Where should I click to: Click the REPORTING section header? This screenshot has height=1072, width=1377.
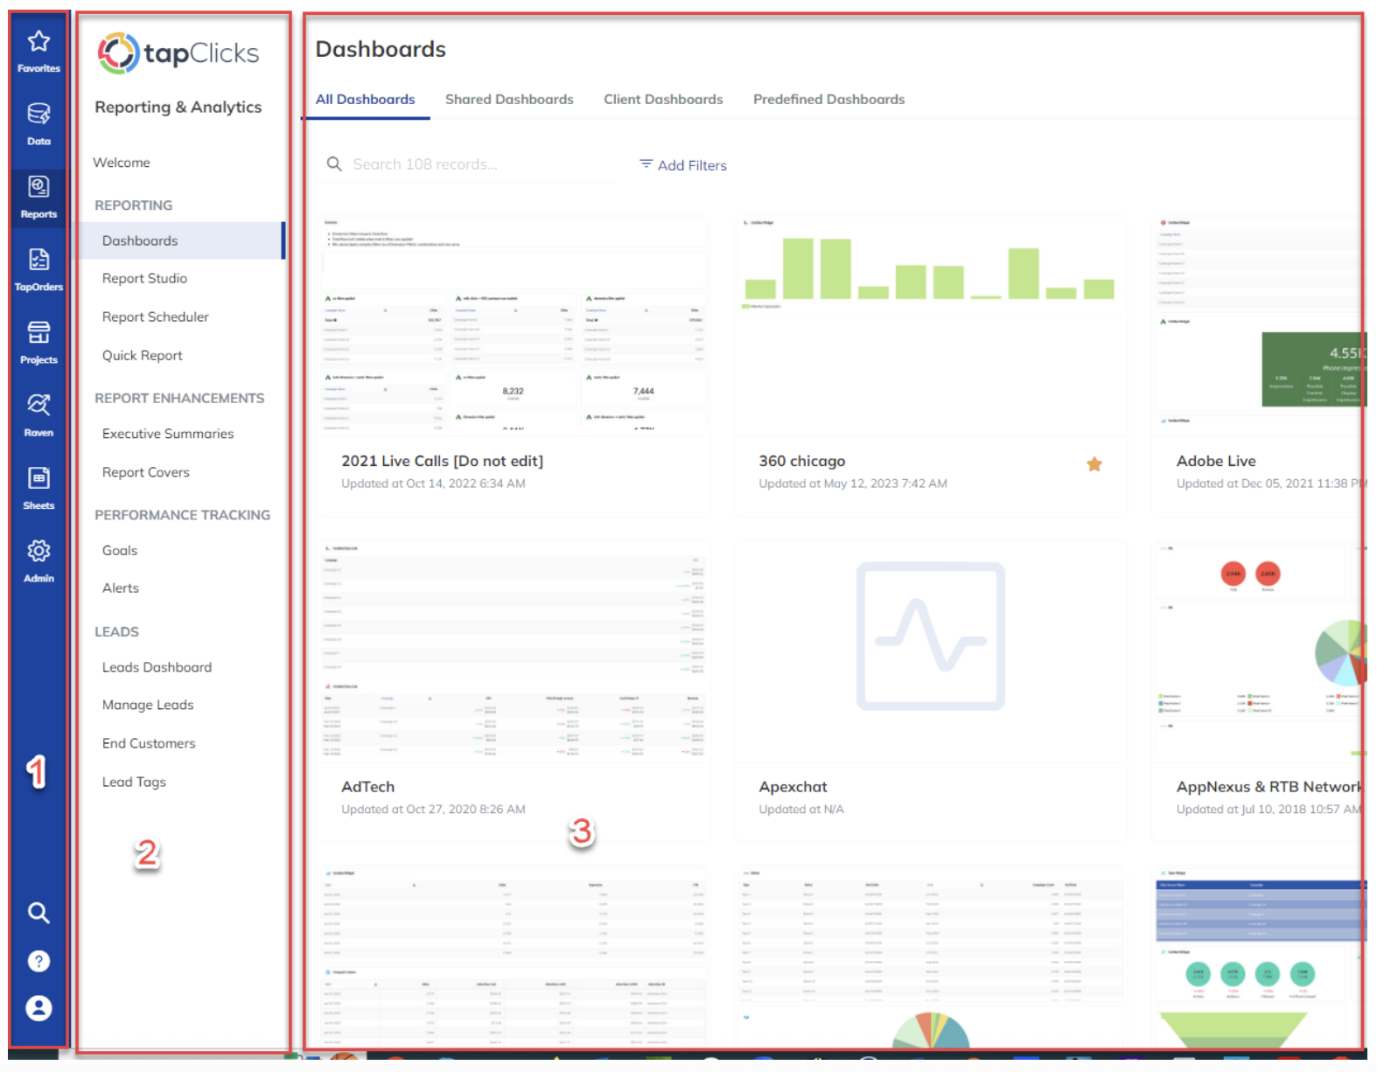[x=133, y=205]
